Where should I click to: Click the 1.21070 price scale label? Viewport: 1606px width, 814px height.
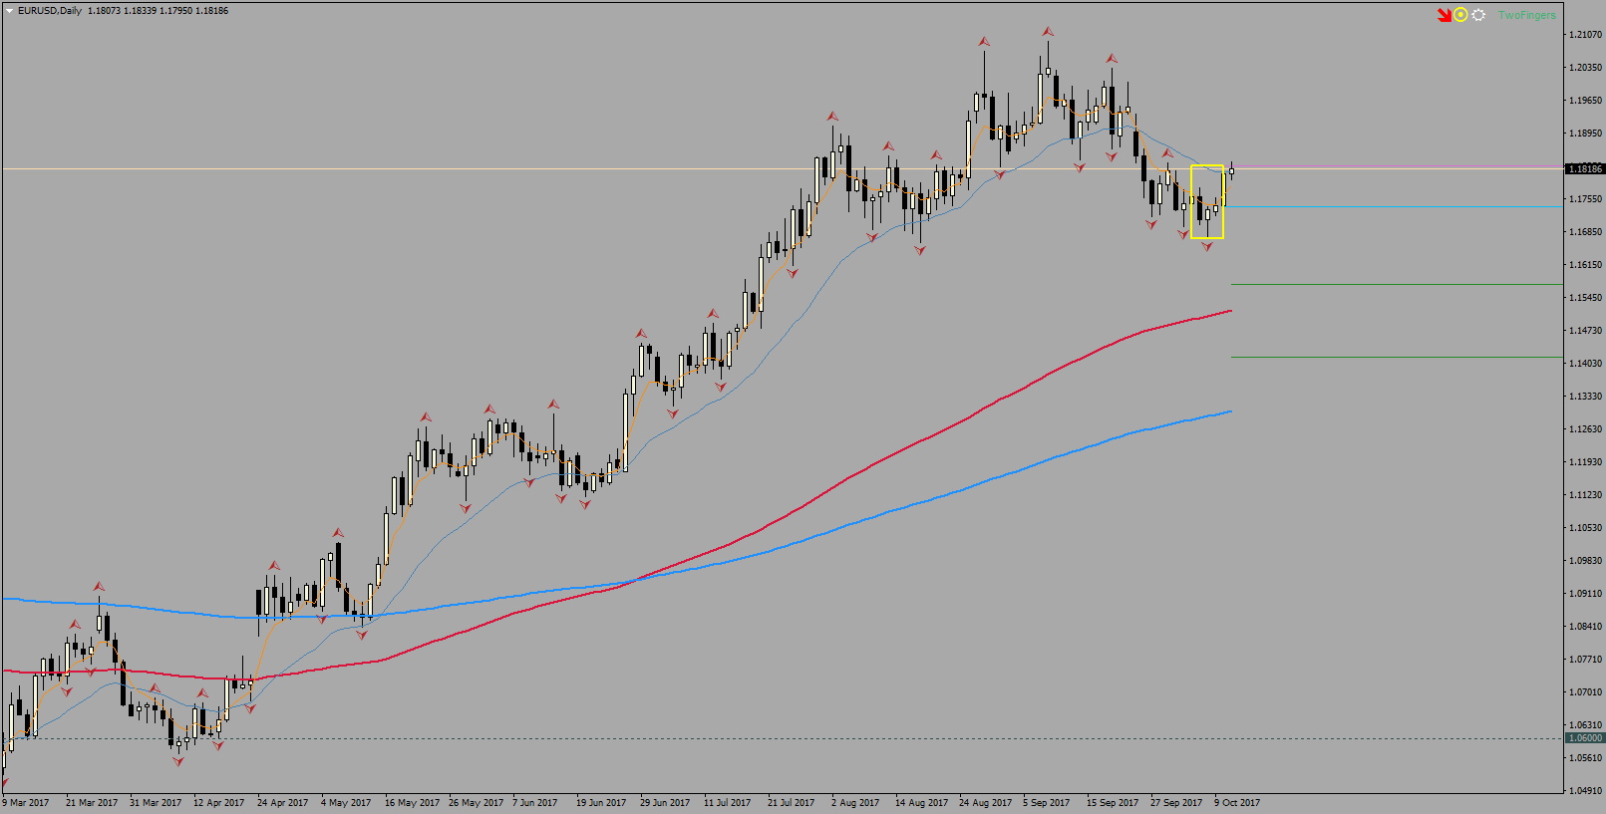click(1586, 35)
